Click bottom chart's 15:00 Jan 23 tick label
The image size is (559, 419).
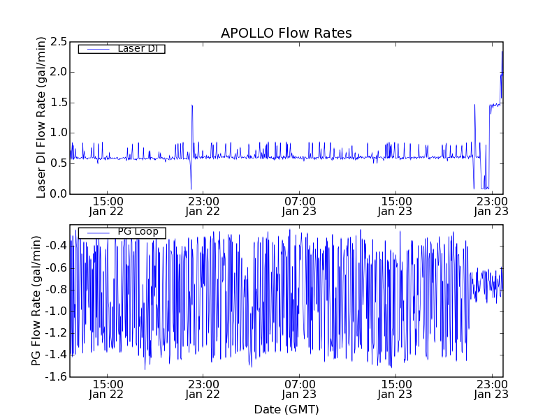point(395,389)
